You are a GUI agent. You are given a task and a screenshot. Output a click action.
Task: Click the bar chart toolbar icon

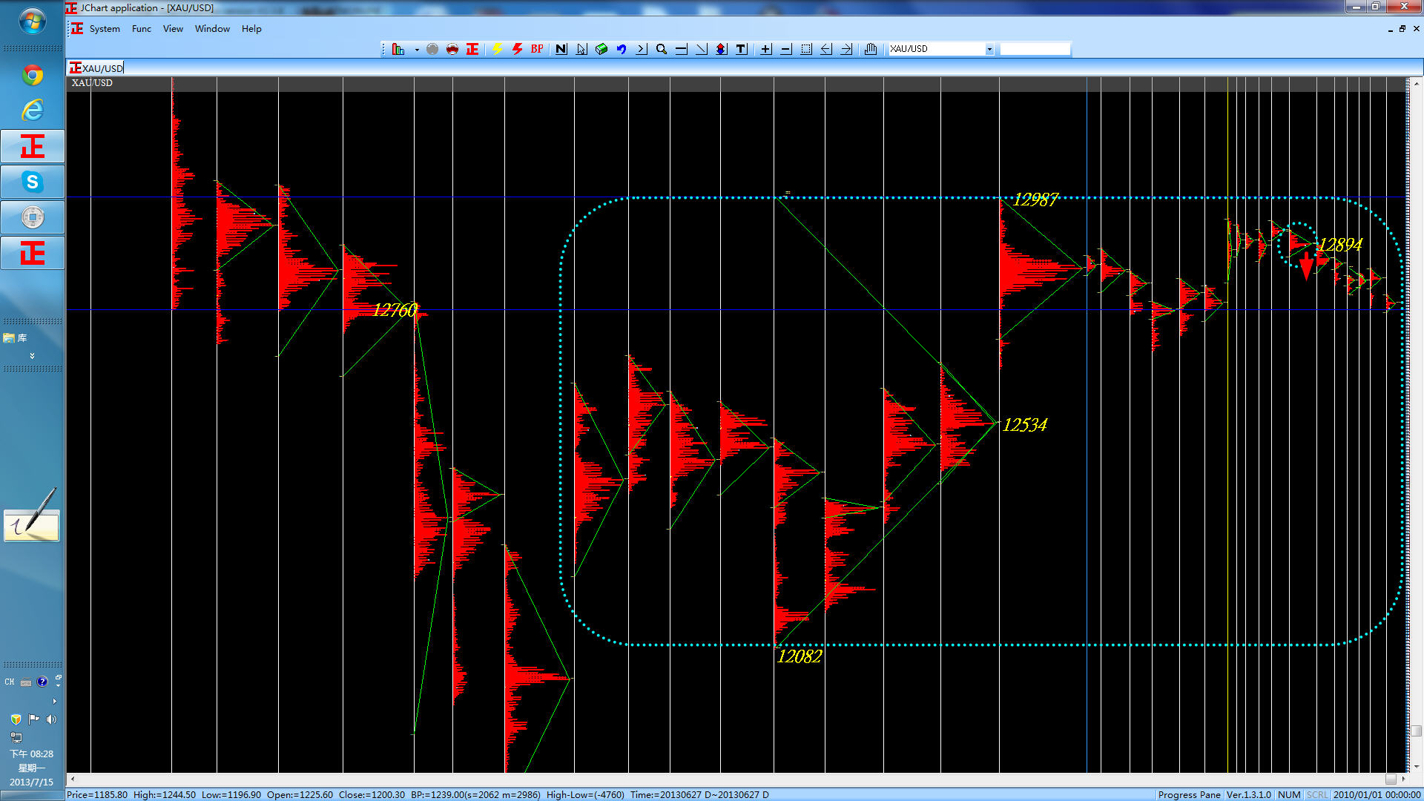[x=398, y=49]
